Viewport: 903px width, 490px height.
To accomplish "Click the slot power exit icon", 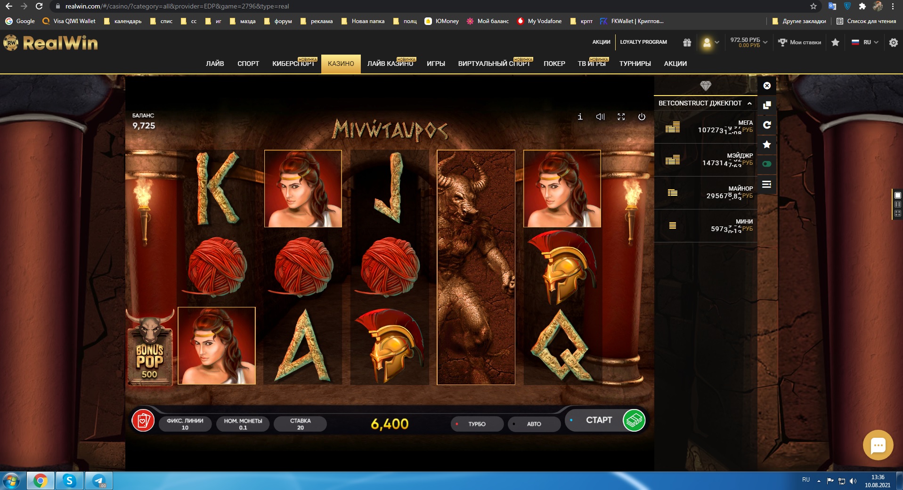I will [x=642, y=117].
